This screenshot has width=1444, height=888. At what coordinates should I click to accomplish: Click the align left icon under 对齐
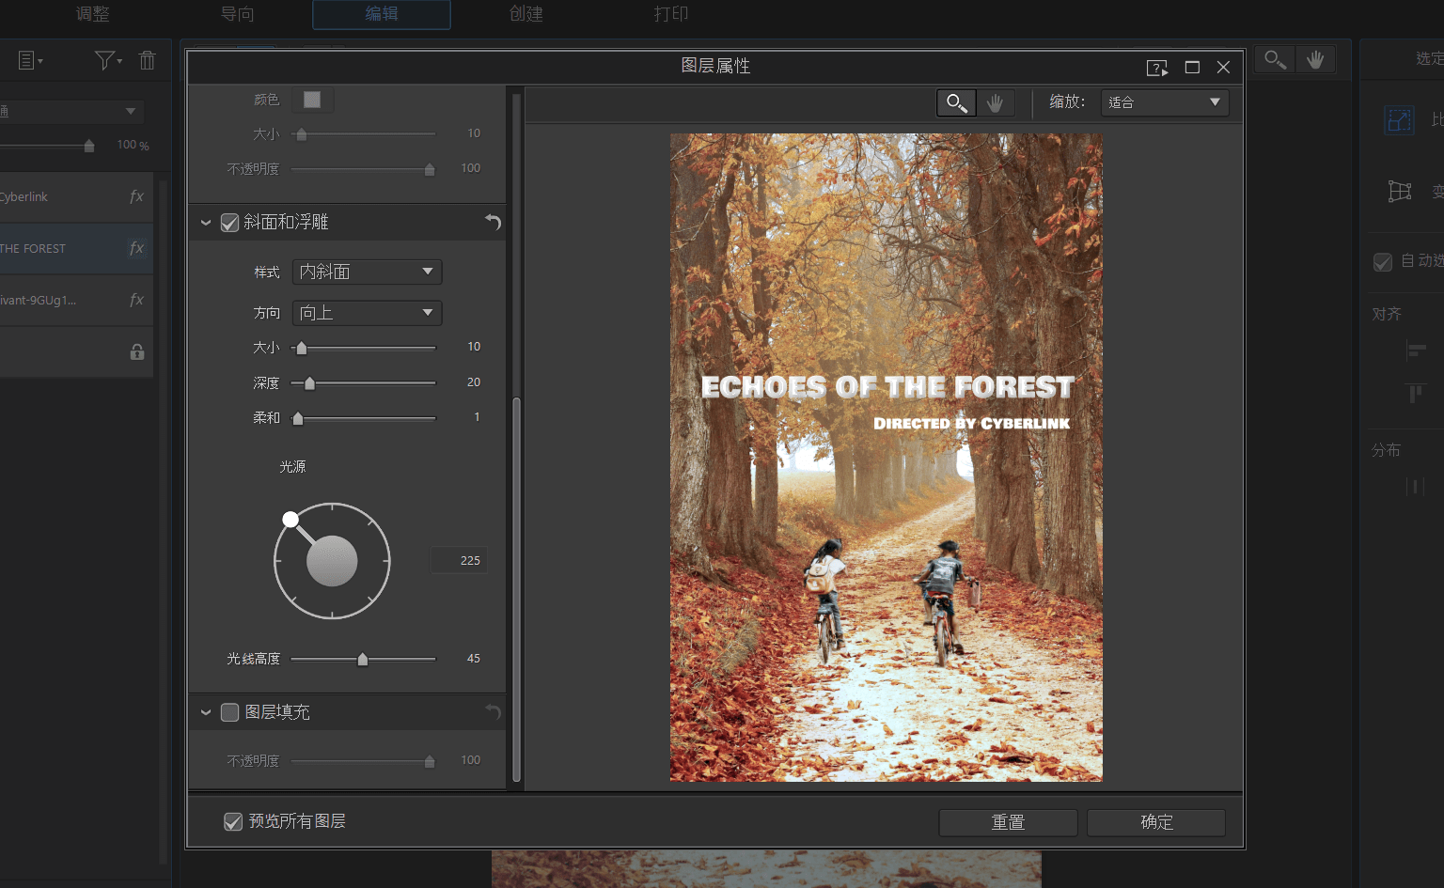[1416, 351]
